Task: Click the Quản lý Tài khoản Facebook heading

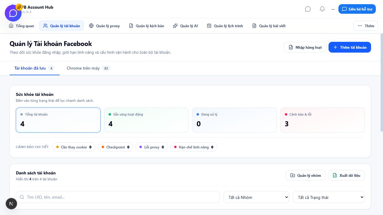Action: tap(51, 44)
